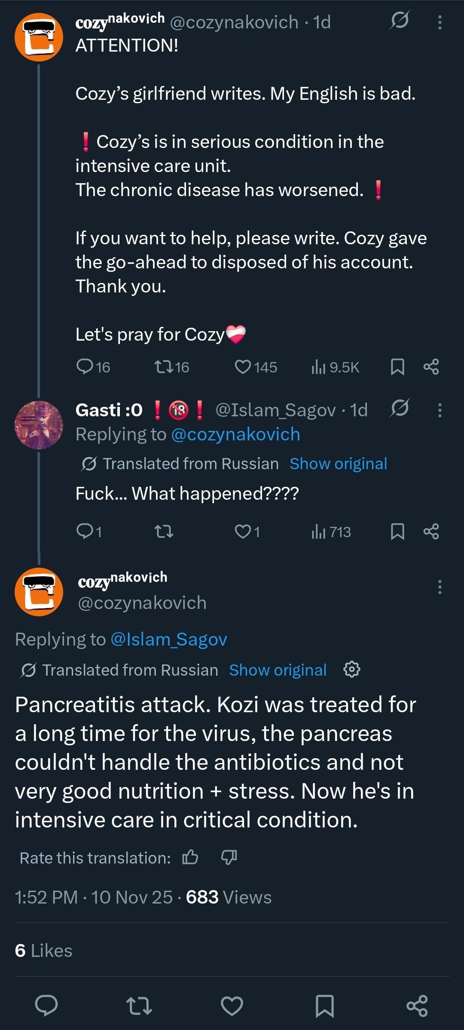
Task: Open more options on the pancreatitis reply
Action: (440, 587)
